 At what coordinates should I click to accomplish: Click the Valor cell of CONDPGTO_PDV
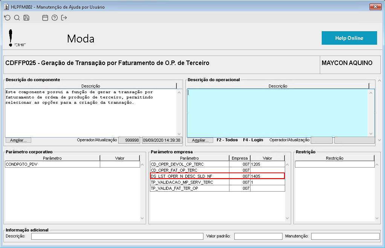pyautogui.click(x=120, y=164)
